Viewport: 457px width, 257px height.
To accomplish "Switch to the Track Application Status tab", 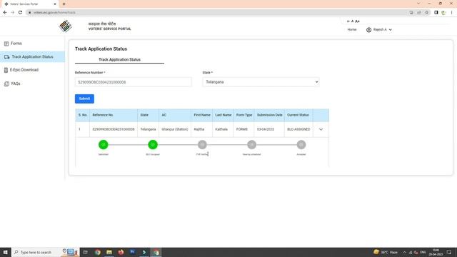I will 119,59.
